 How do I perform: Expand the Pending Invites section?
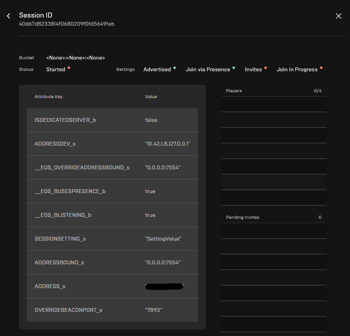[242, 217]
